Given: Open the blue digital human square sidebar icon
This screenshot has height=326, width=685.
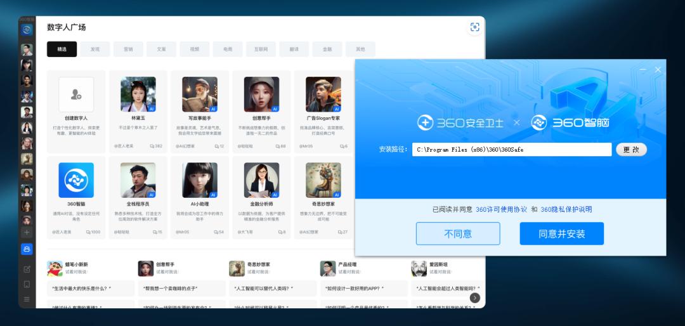Looking at the screenshot, I should coord(27,249).
